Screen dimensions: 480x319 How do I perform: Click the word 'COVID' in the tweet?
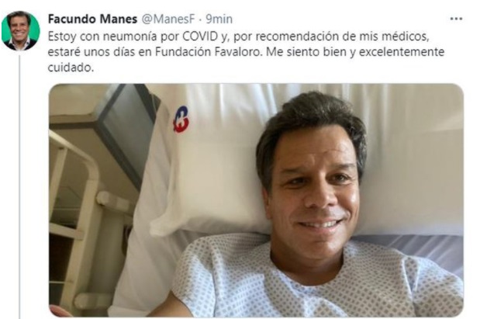click(200, 36)
